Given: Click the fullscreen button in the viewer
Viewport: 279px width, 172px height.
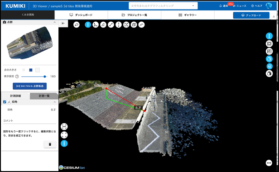Looking at the screenshot, I should [64, 135].
